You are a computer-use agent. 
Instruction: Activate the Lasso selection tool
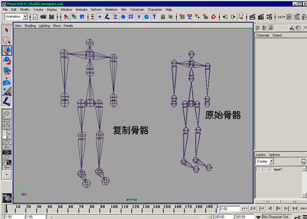point(7,40)
